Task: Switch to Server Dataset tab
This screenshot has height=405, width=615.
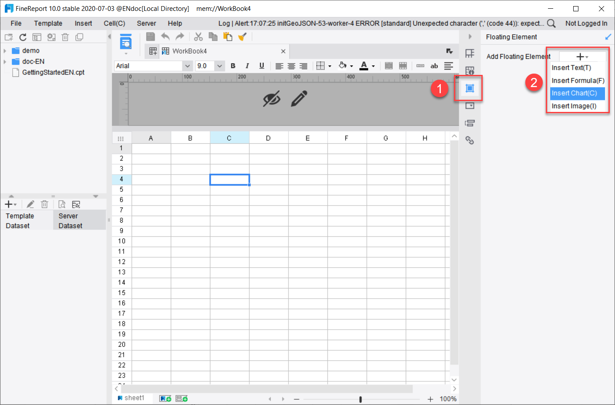Action: [x=79, y=221]
